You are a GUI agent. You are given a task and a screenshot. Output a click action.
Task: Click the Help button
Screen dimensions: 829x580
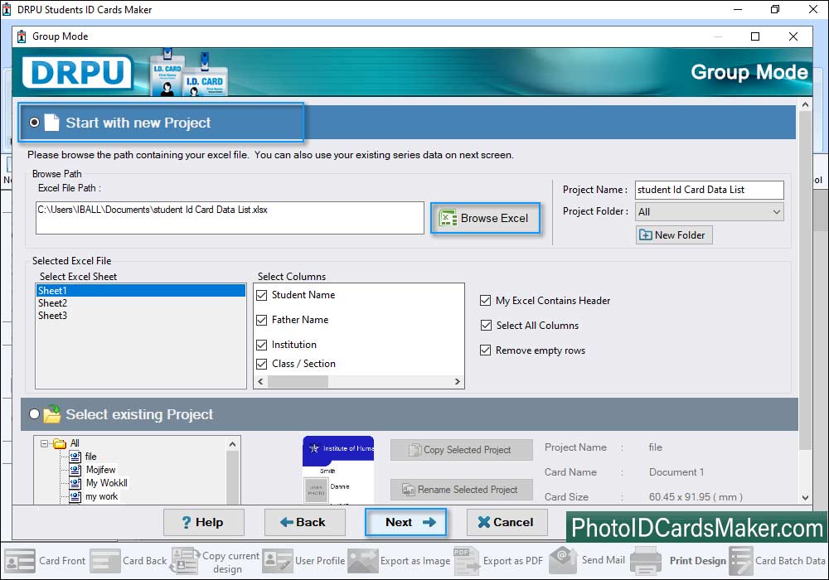[204, 523]
